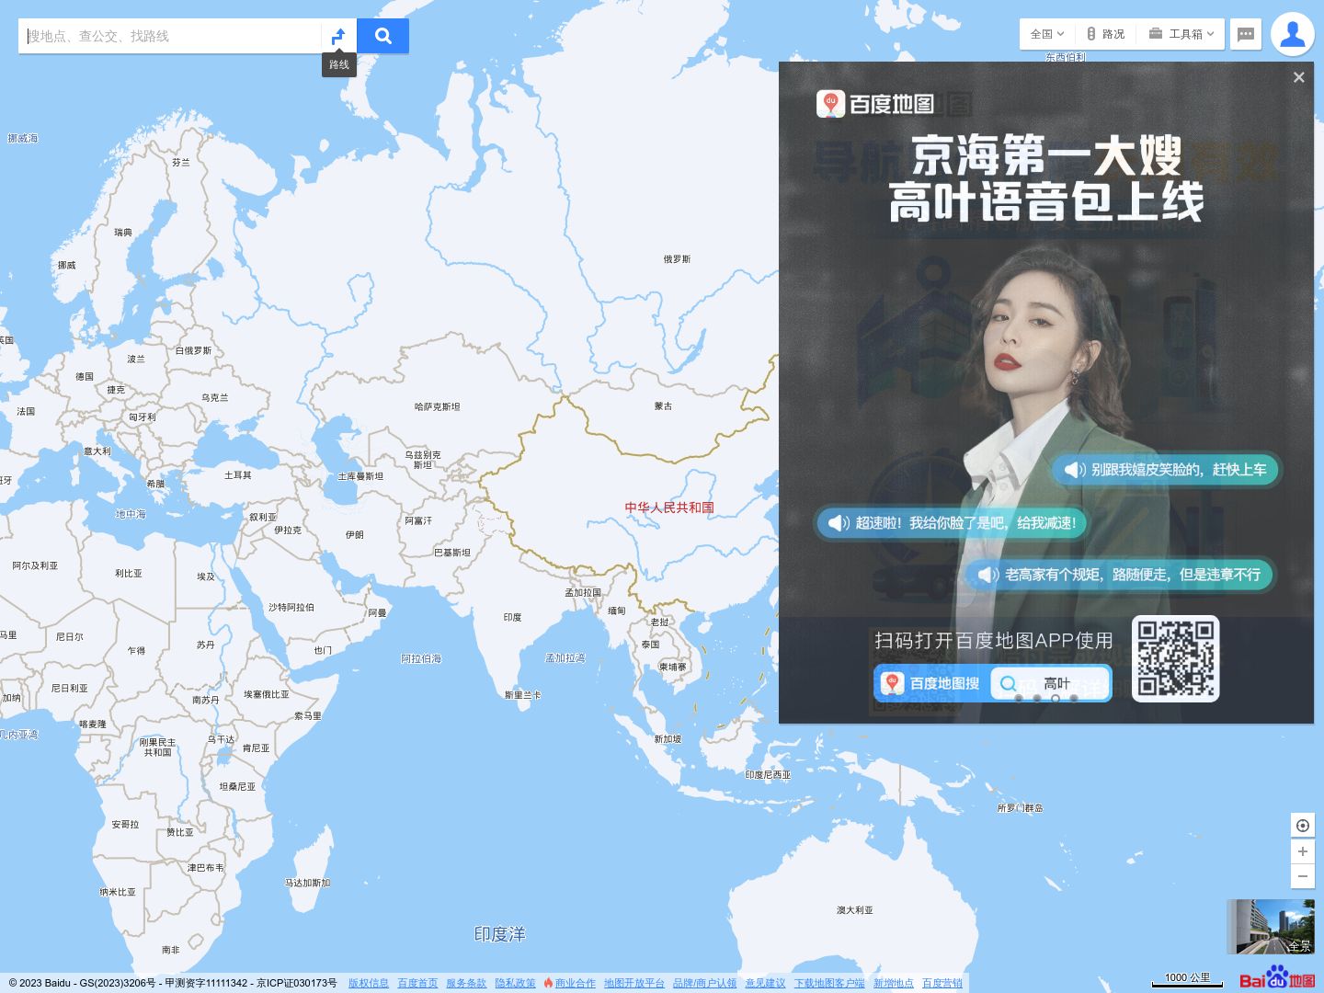Expand the 工具箱 toolbox menu
Viewport: 1324px width, 993px height.
tap(1181, 34)
